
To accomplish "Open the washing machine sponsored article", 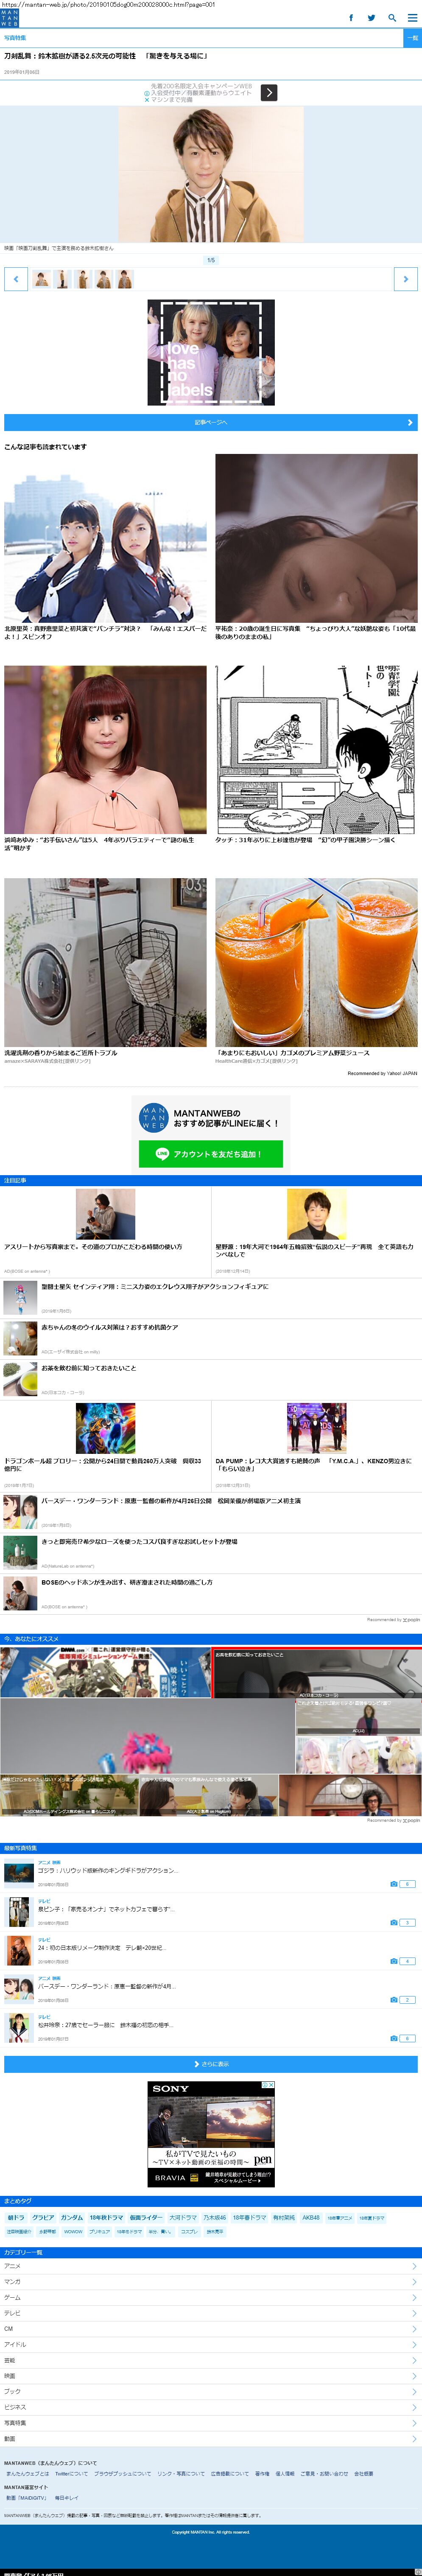I will click(x=105, y=962).
